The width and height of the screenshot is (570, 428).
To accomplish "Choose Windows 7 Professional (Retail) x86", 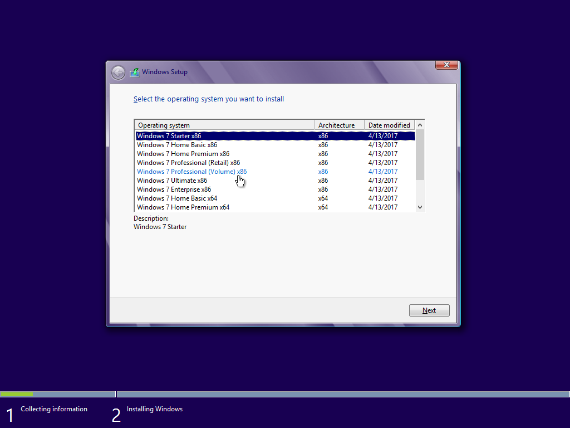I will (275, 163).
